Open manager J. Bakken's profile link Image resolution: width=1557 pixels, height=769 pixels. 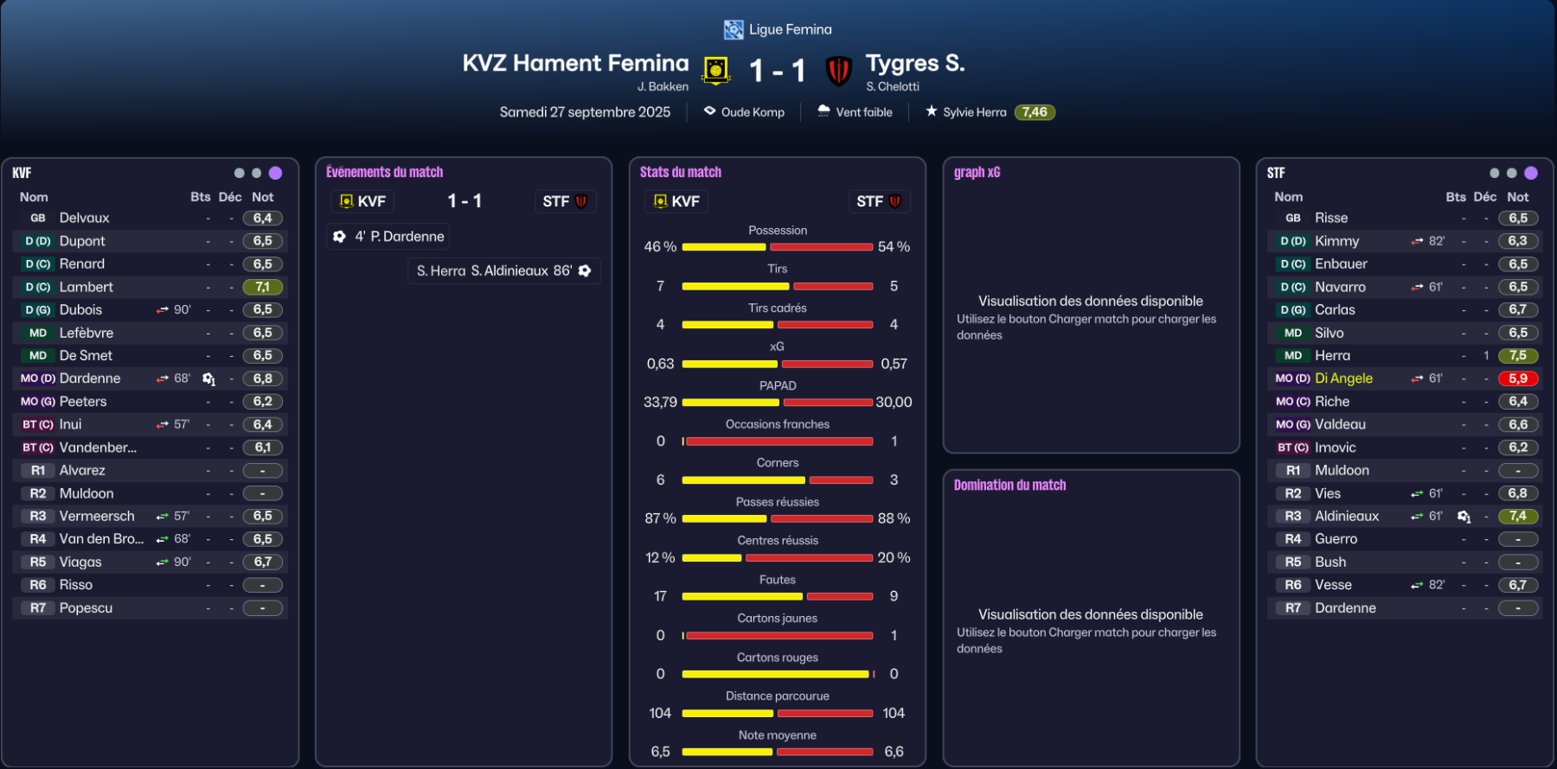663,87
